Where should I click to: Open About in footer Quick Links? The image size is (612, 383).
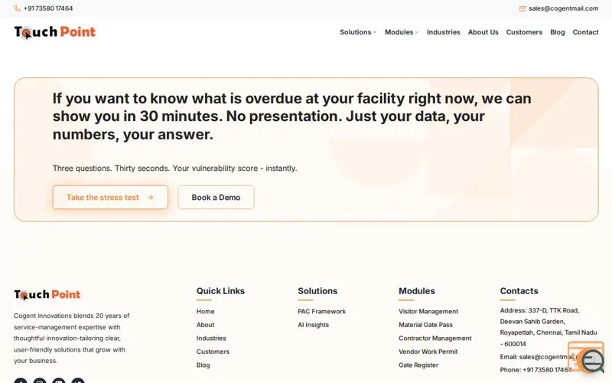tap(205, 325)
